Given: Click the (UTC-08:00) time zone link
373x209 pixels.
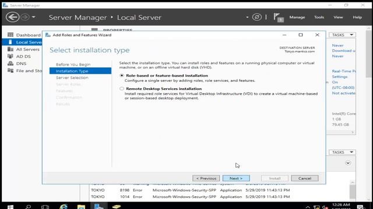Looking at the screenshot, I should [x=343, y=88].
